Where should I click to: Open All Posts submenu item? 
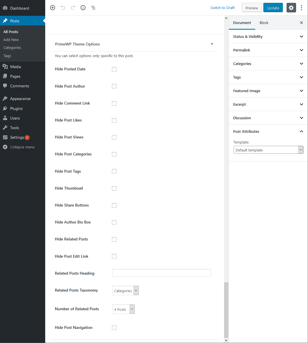[11, 32]
